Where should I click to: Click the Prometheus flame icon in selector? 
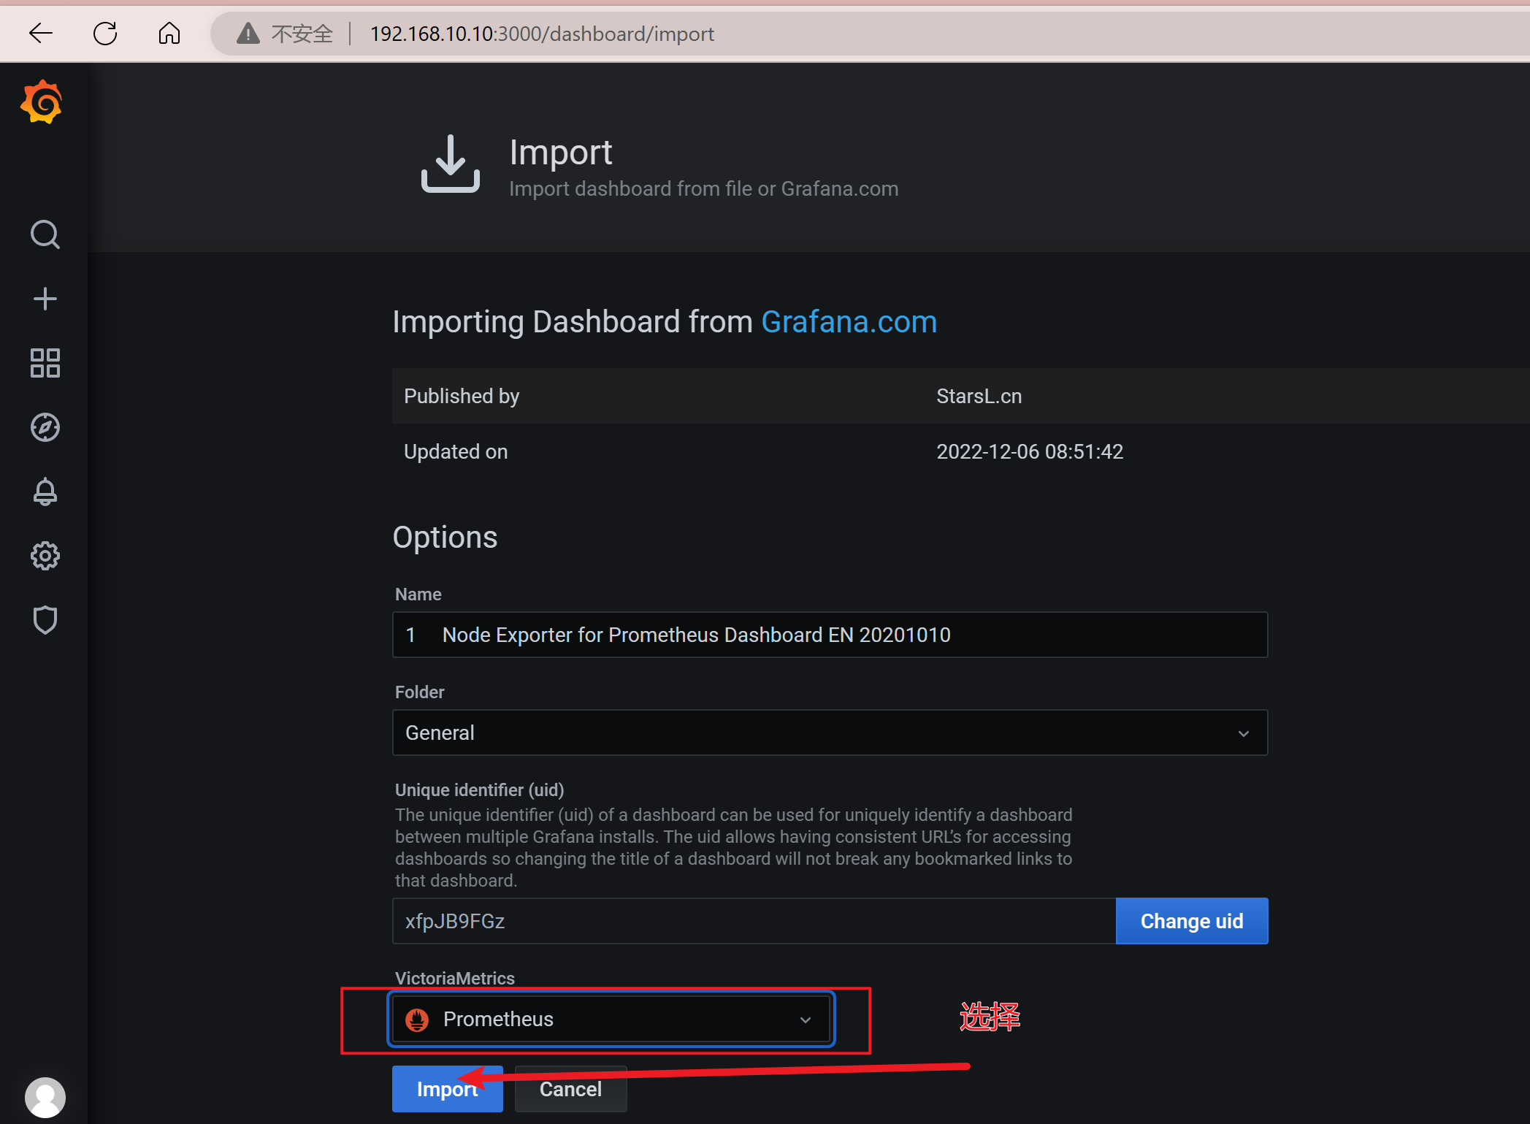click(x=417, y=1019)
